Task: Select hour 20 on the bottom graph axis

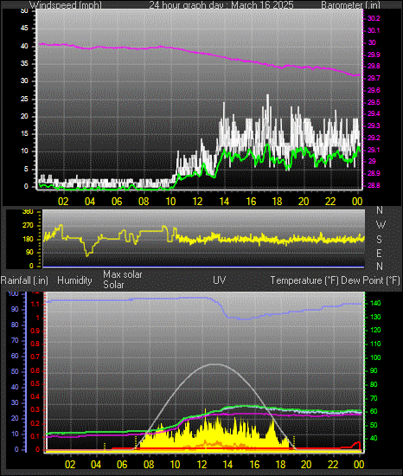Action: point(306,465)
